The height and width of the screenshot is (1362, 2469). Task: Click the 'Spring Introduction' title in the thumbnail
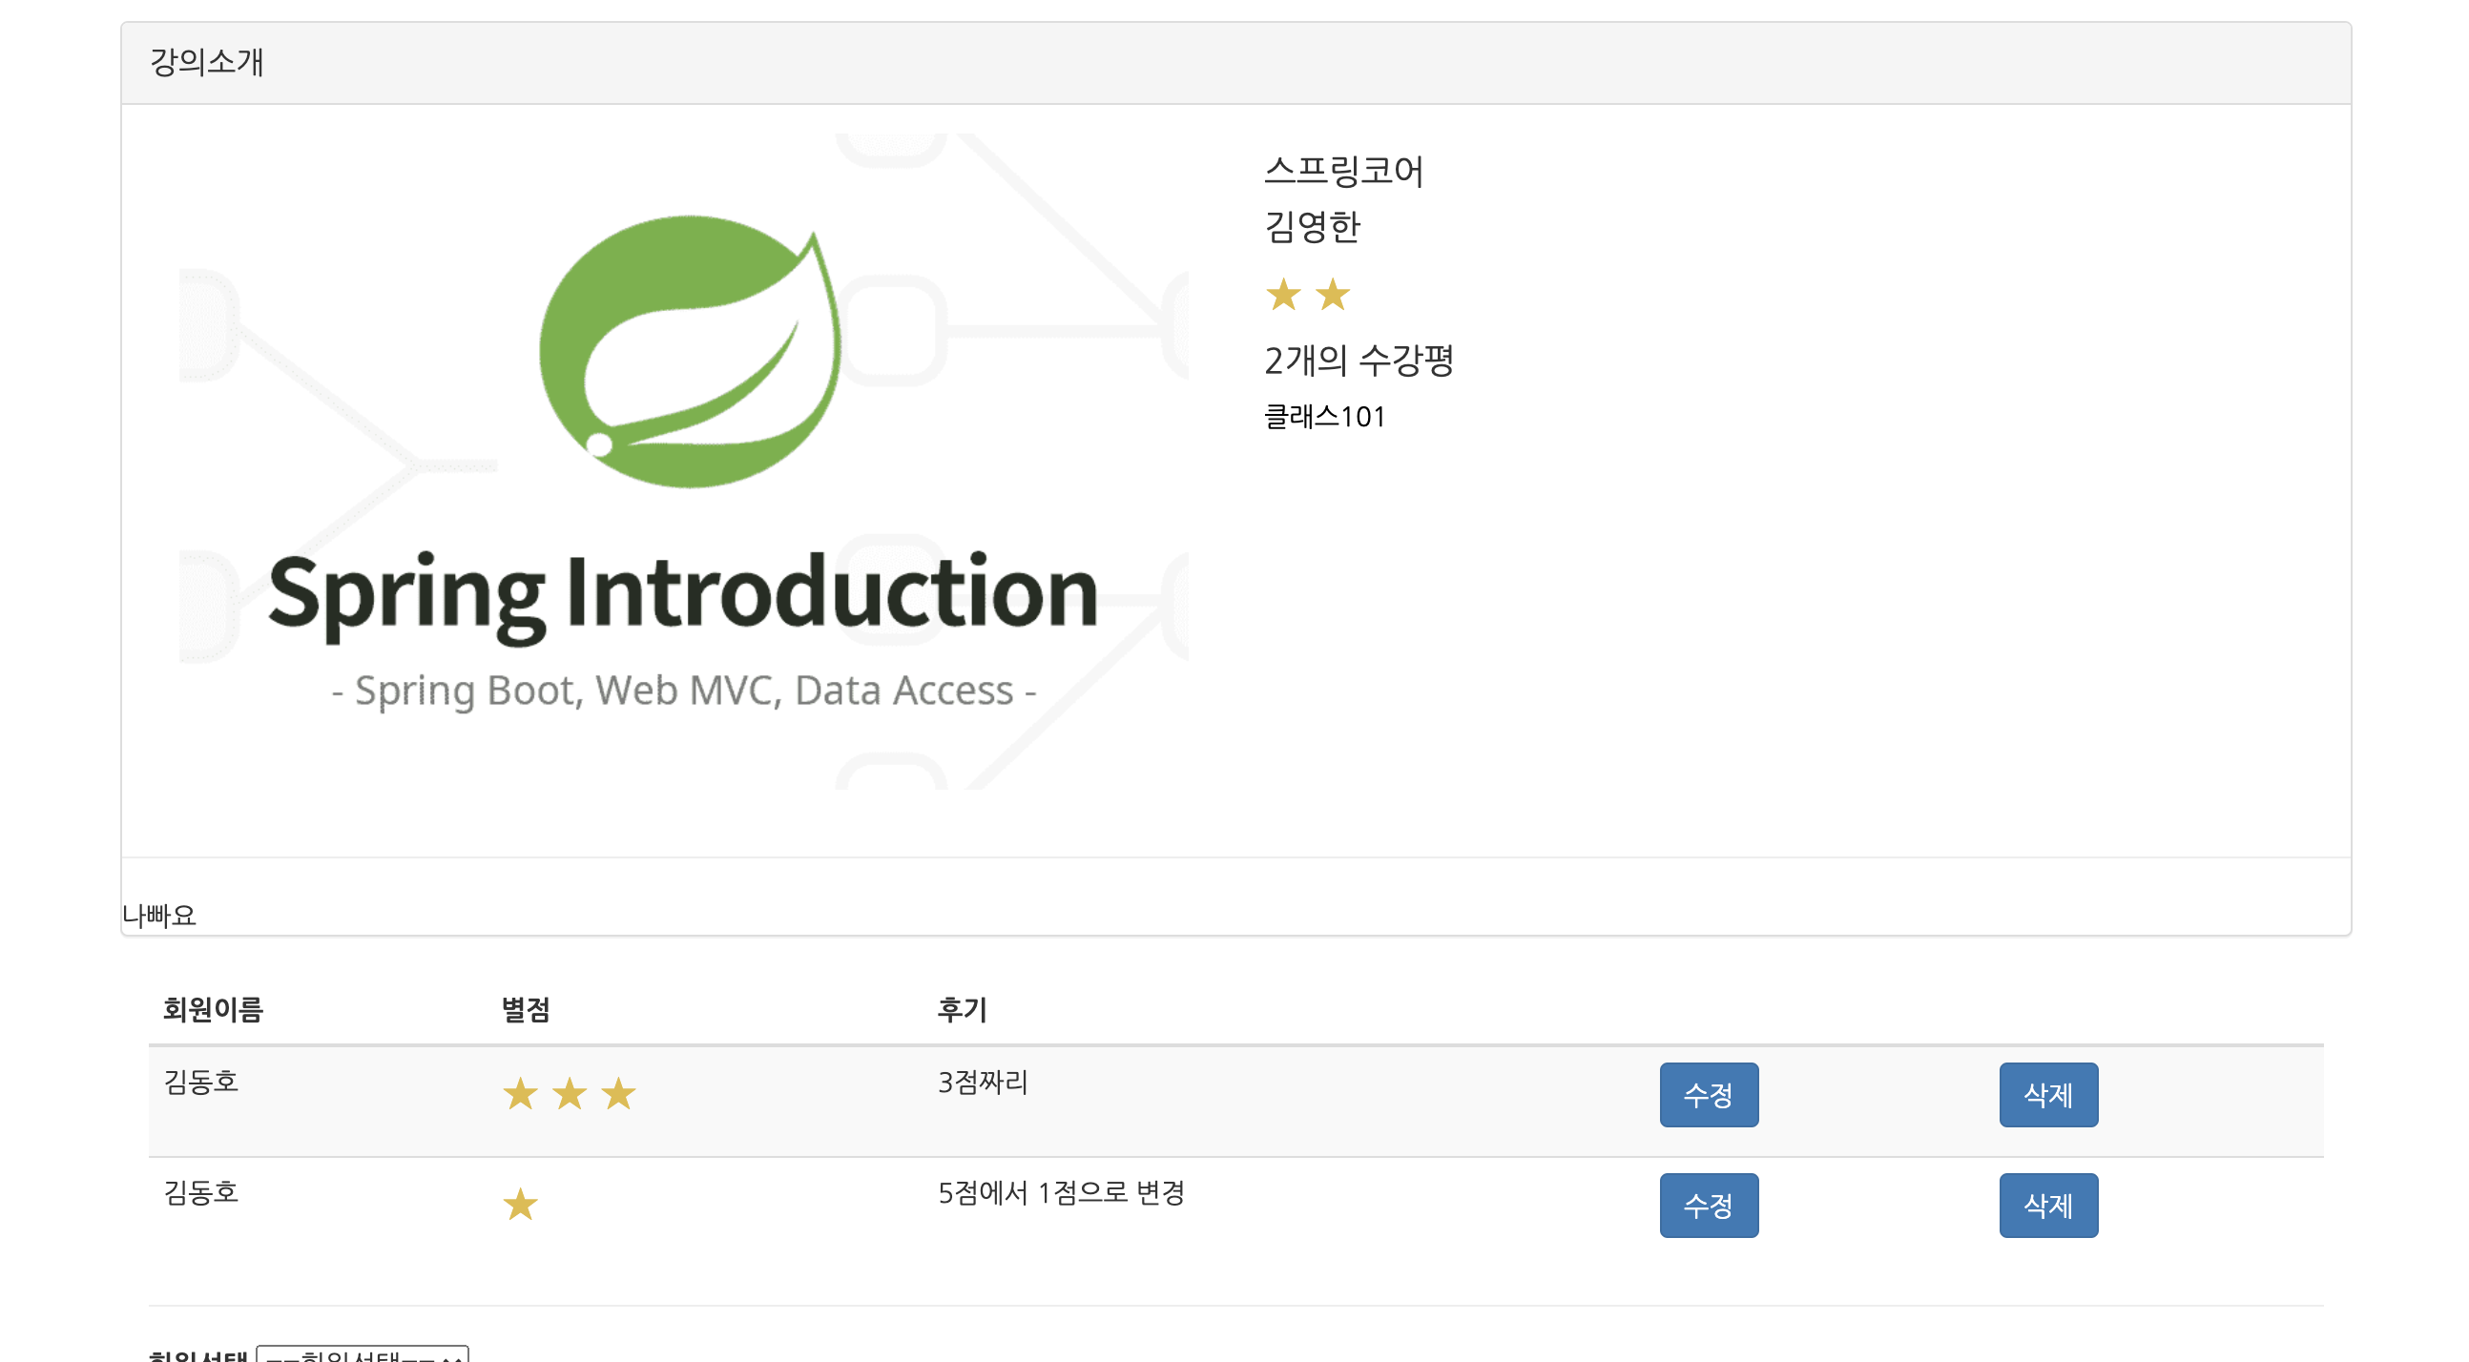click(x=682, y=593)
